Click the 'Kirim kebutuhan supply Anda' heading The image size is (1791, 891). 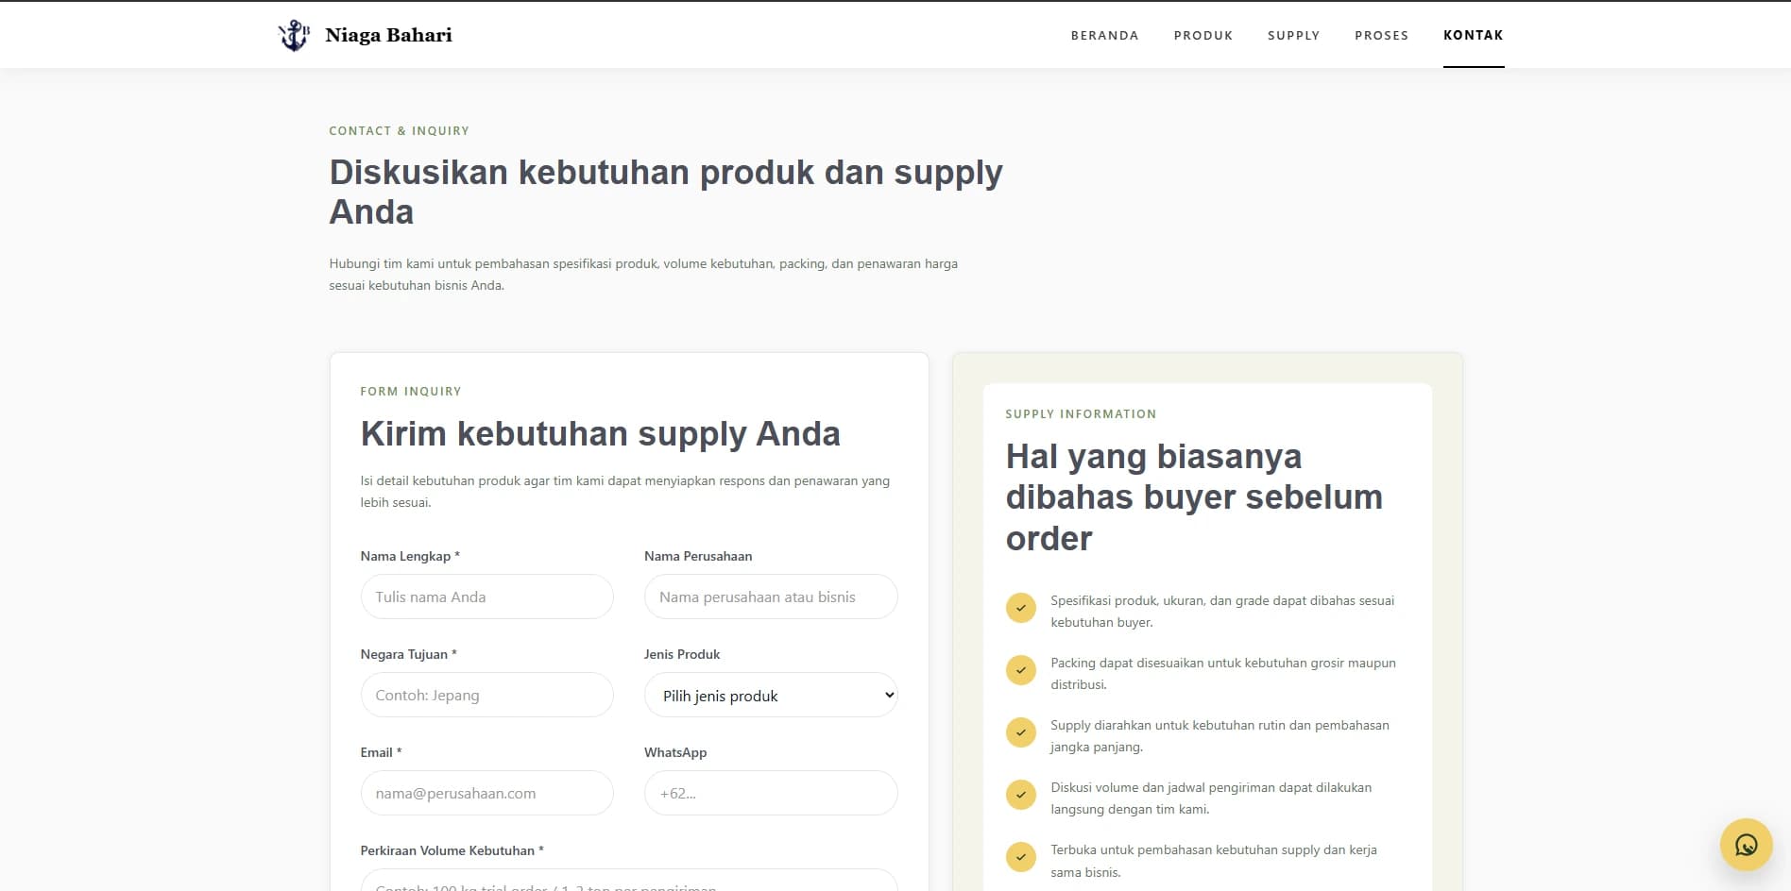(x=600, y=434)
